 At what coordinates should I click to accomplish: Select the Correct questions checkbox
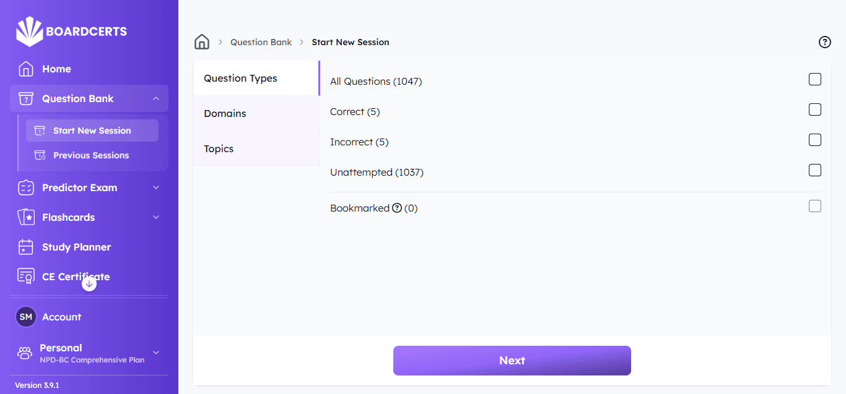[815, 109]
